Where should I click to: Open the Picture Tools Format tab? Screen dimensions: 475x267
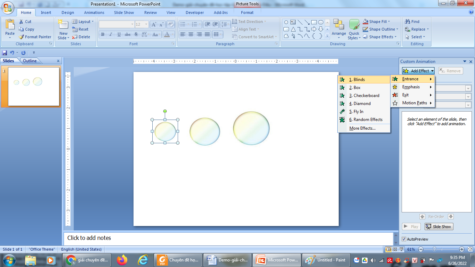click(x=247, y=13)
